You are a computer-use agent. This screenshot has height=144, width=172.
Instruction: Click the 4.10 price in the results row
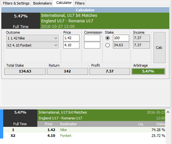pyautogui.click(x=51, y=135)
